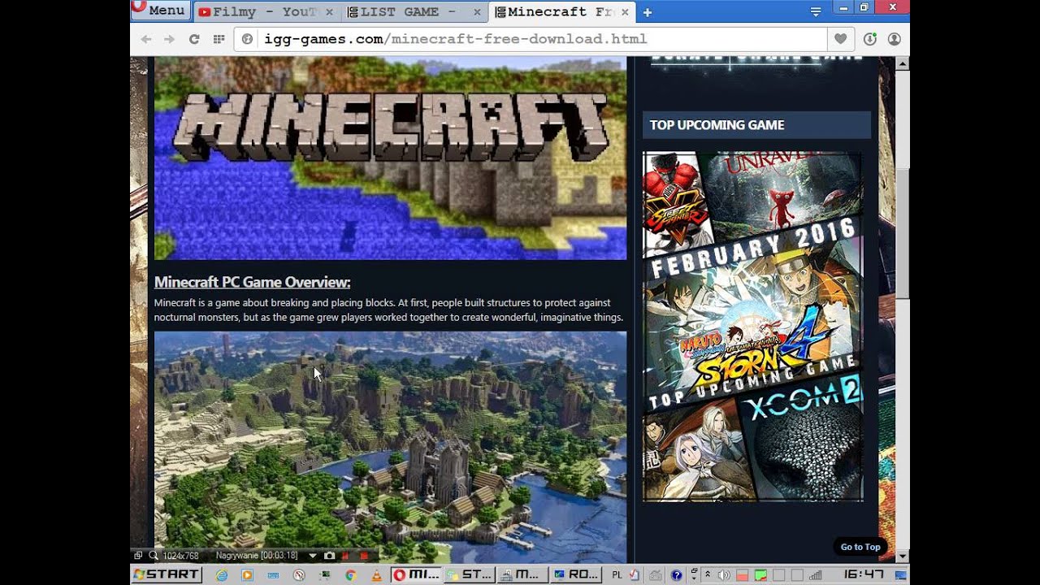The image size is (1040, 585).
Task: Click the 1024x768 resolution label
Action: pyautogui.click(x=180, y=556)
